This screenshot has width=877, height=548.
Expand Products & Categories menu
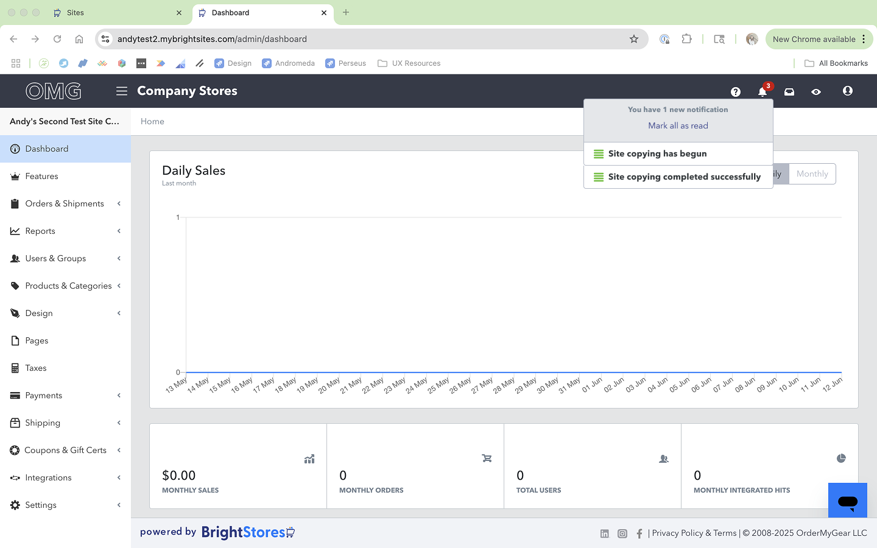[x=65, y=286]
